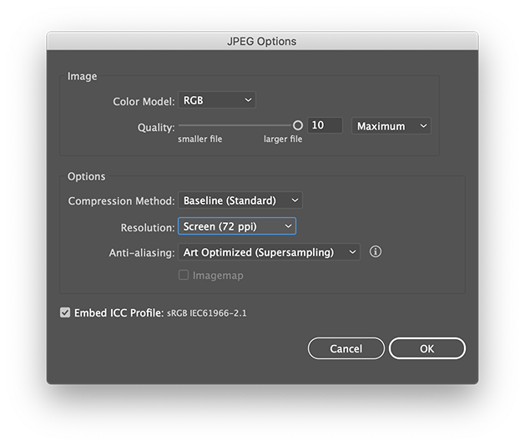Expand the Resolution Screen (72 ppi) dropdown
The width and height of the screenshot is (525, 446).
point(237,226)
